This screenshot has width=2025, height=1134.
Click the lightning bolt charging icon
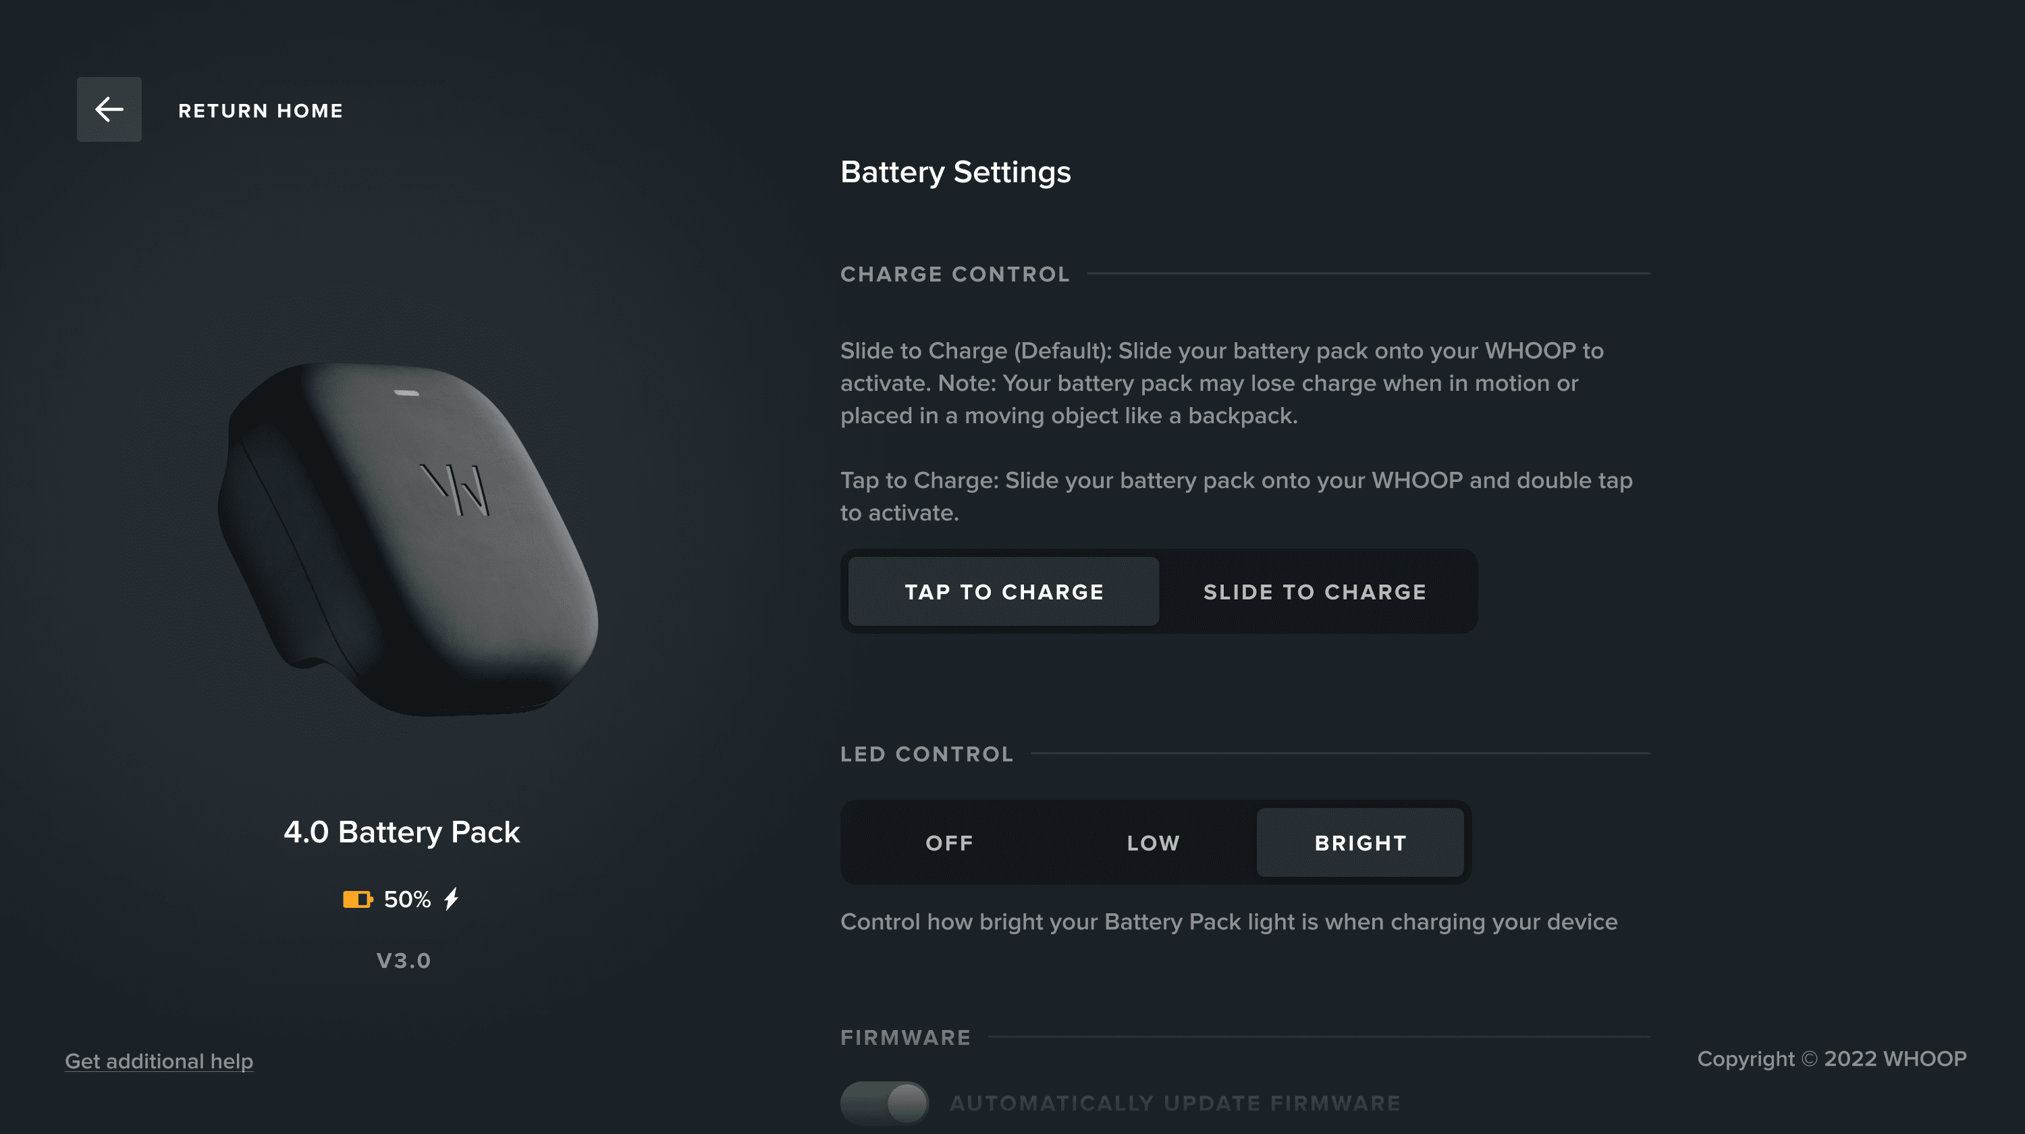452,898
